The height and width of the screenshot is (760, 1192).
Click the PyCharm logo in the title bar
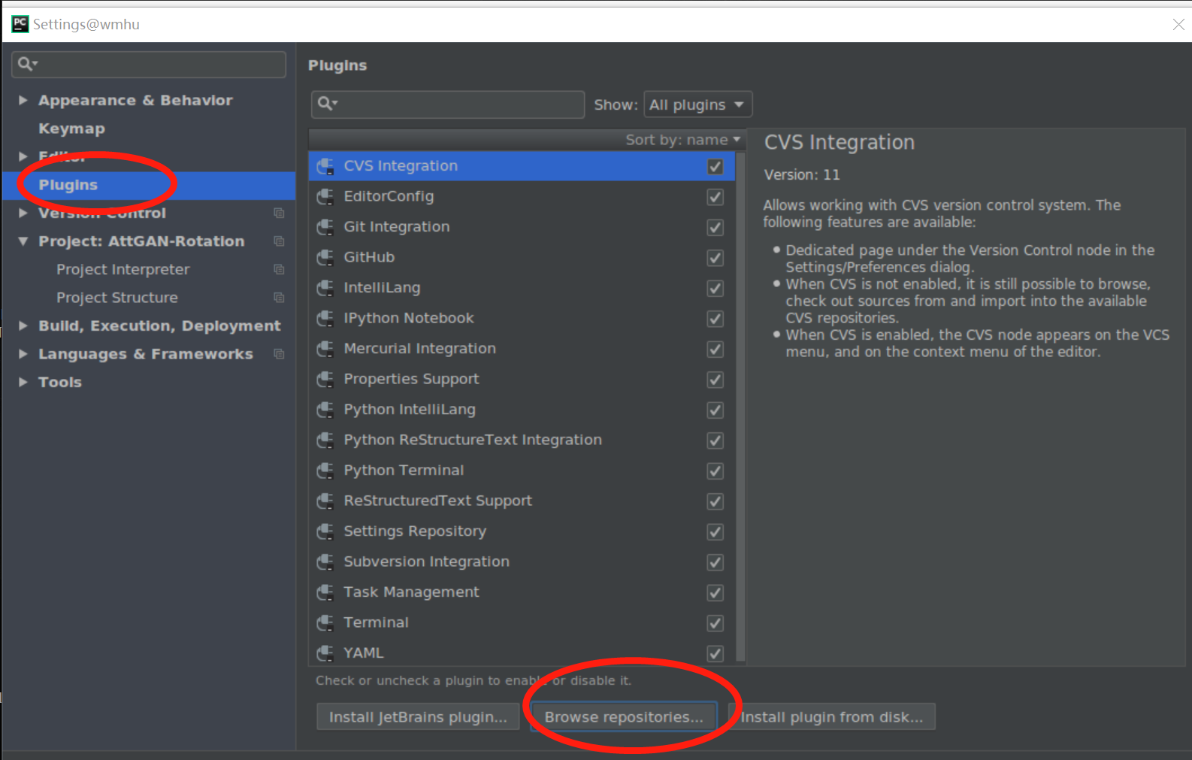[x=20, y=24]
